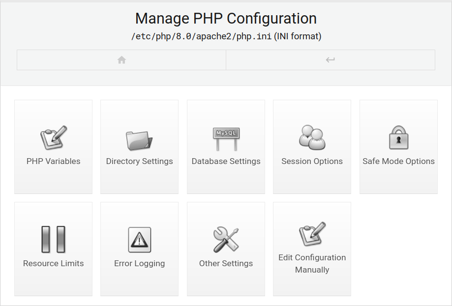This screenshot has height=306, width=452.
Task: Select the PHP Variables text label
Action: pos(53,161)
